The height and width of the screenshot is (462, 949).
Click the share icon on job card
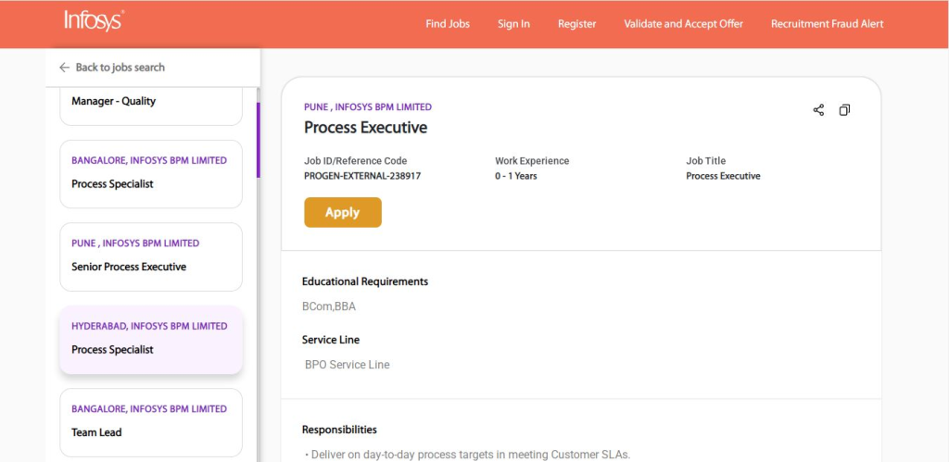(818, 110)
